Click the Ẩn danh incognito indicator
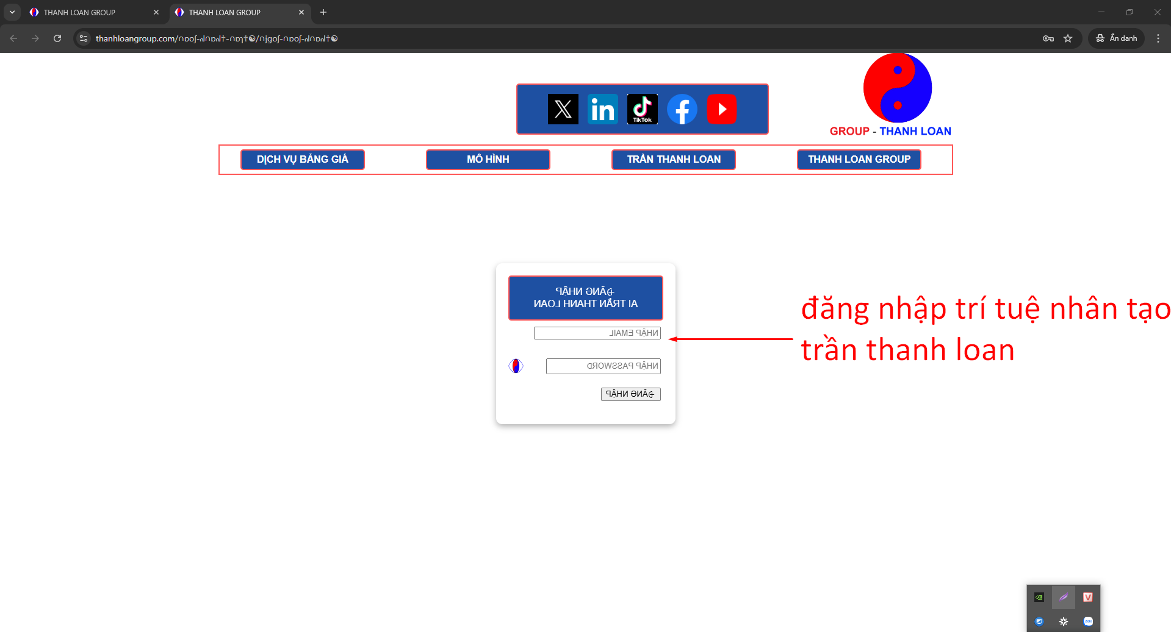The width and height of the screenshot is (1171, 632). (x=1117, y=38)
